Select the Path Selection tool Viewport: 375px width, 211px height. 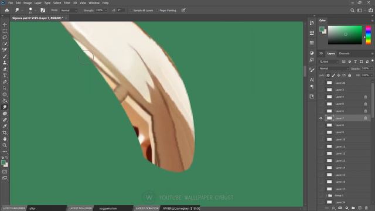tap(5, 89)
